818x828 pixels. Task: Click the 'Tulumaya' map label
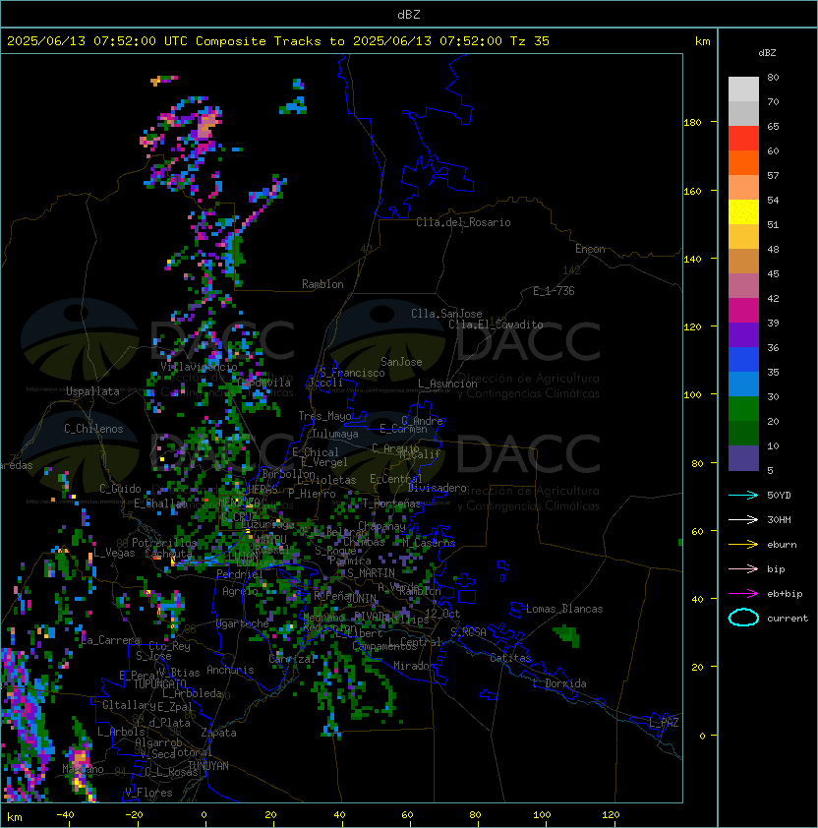[x=335, y=434]
